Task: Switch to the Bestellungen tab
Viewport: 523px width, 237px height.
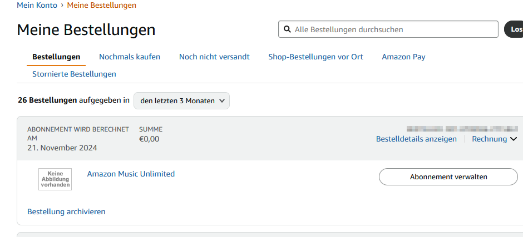Action: (56, 57)
